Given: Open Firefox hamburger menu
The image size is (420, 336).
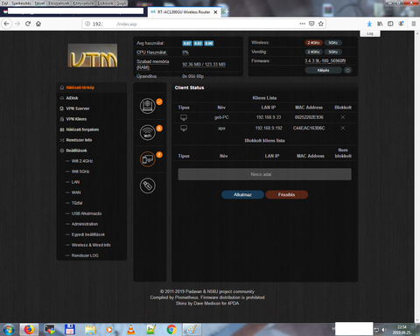Looking at the screenshot, I should [x=414, y=24].
